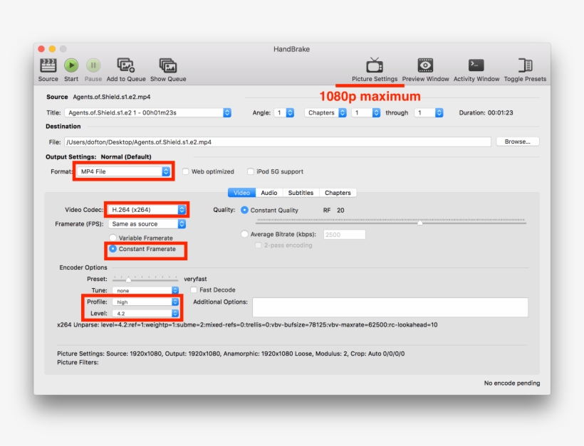Select Average Bitrate (kbps) radio button
The image size is (584, 446).
click(x=245, y=234)
